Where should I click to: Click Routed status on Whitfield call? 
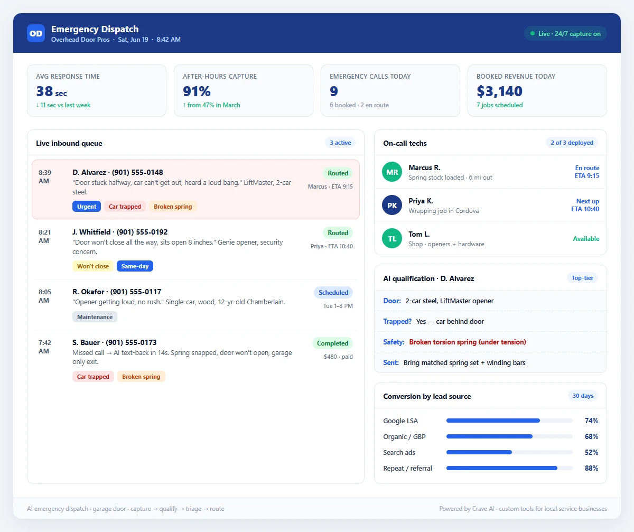[338, 233]
